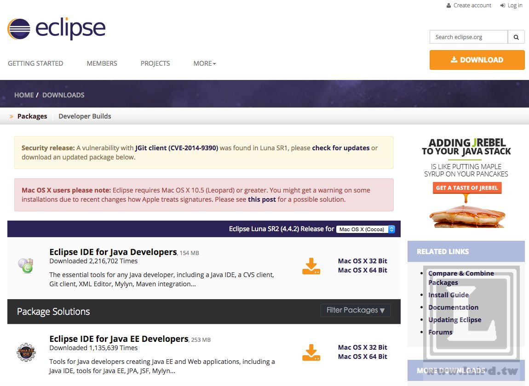The width and height of the screenshot is (529, 386).
Task: Open the Mac OS X (Cocoa) release selector
Action: click(365, 229)
